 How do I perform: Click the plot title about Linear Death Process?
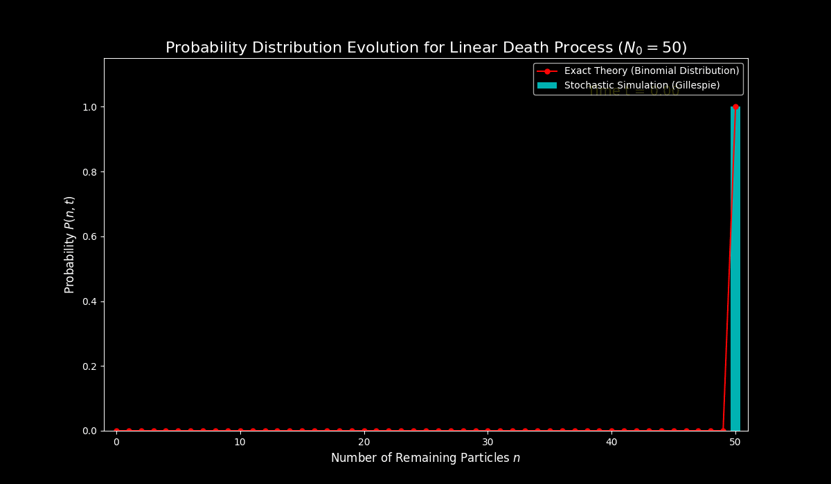point(426,48)
